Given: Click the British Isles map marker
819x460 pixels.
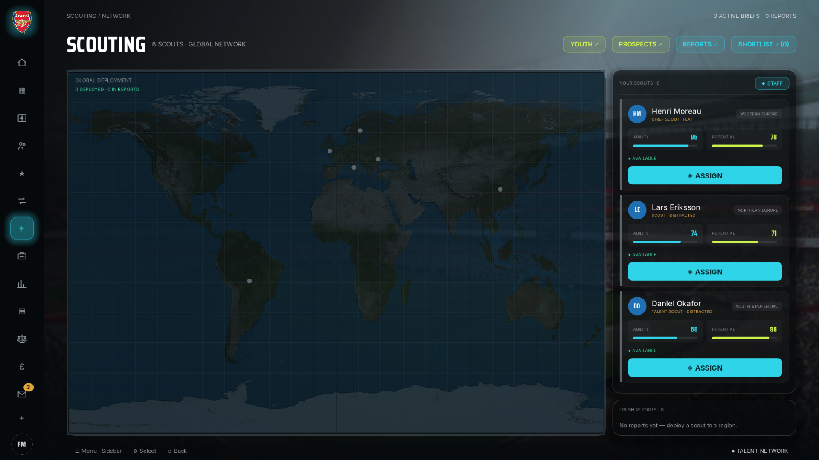Looking at the screenshot, I should pos(330,151).
